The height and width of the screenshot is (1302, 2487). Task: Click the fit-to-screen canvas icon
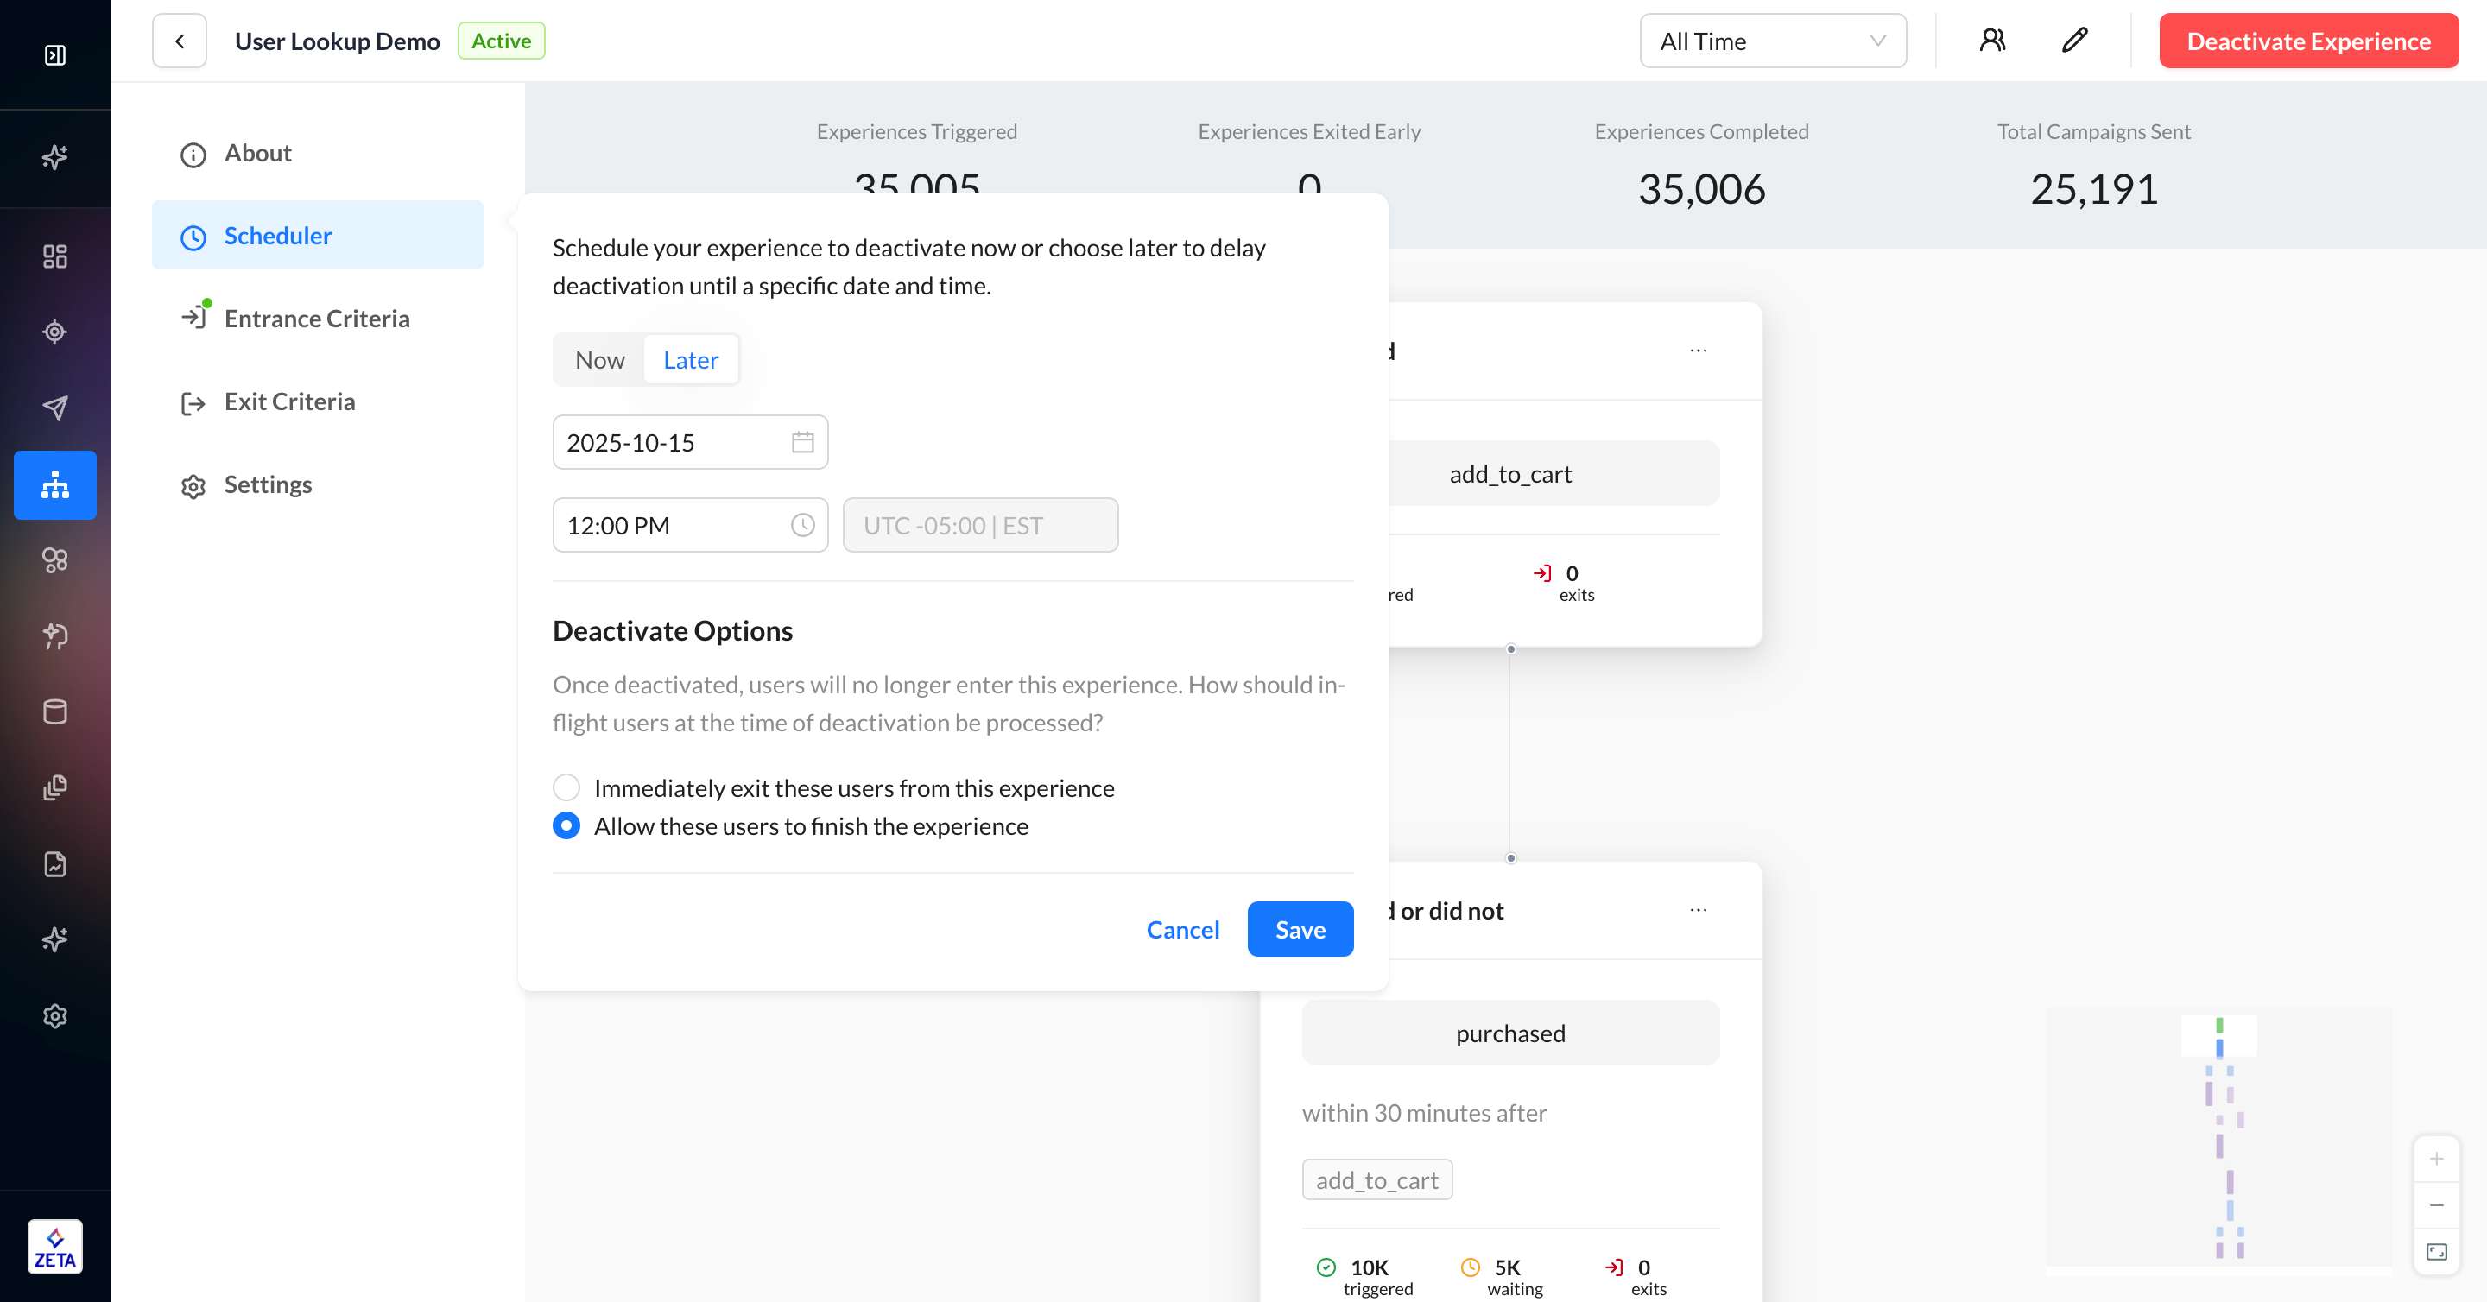click(x=2436, y=1252)
